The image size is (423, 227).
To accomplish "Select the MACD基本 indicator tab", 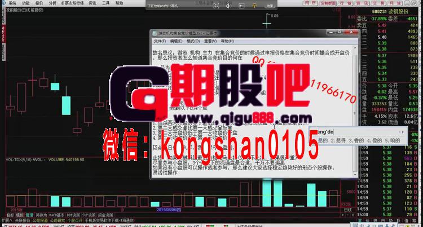I will [56, 215].
